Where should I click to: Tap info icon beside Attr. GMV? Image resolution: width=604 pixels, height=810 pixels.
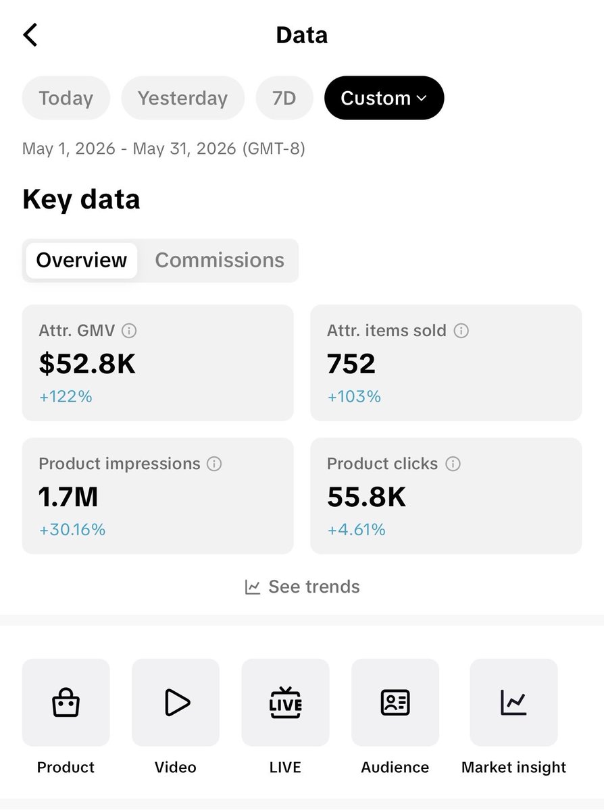click(129, 331)
